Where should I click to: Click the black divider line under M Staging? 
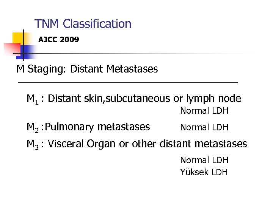pos(128,82)
